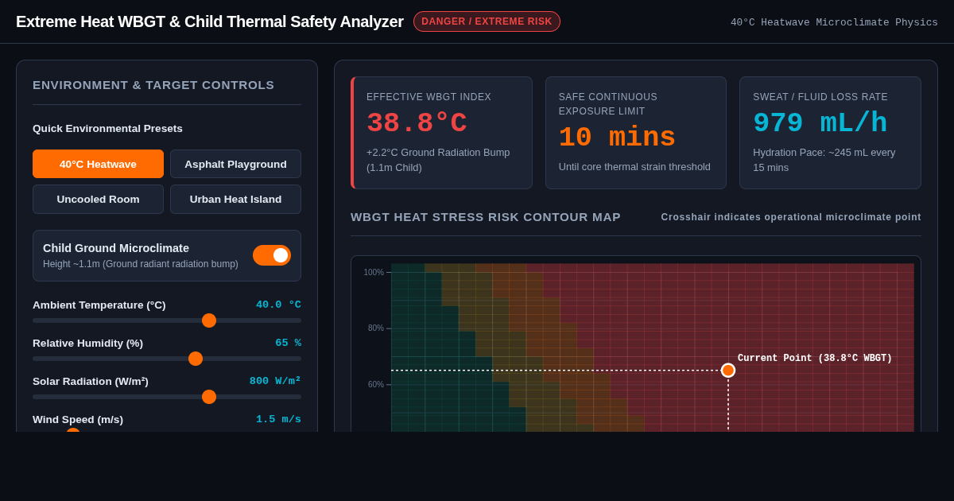Click the Wind Speed slider handle
Screen dimensions: 954x501
pos(73,430)
